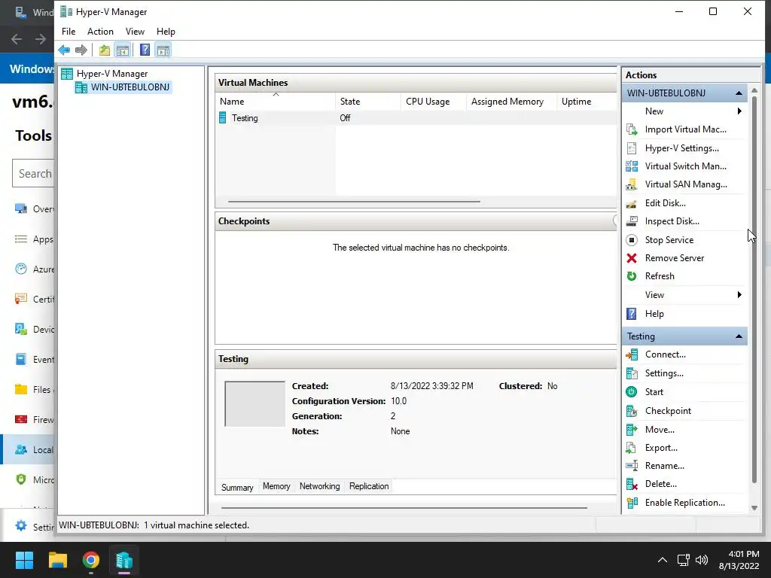Collapse the WIN-UBTEBULOBNJ actions section
The height and width of the screenshot is (578, 771).
click(739, 93)
